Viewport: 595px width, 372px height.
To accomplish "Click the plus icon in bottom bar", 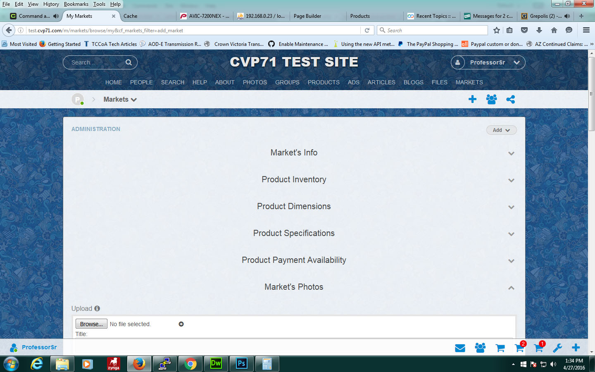I will tap(576, 348).
